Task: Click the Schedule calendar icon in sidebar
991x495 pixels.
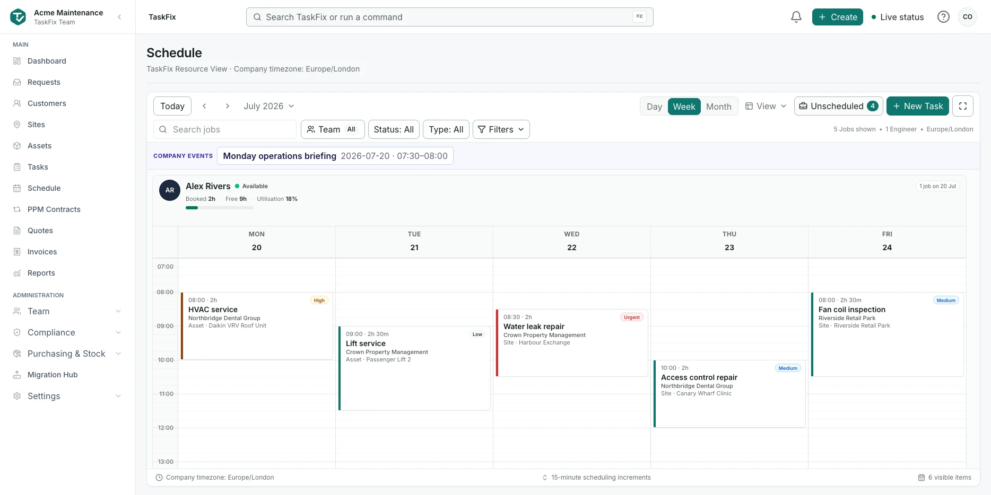Action: click(x=17, y=188)
